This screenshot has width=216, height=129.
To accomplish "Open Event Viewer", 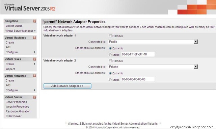I will (x=13, y=116).
